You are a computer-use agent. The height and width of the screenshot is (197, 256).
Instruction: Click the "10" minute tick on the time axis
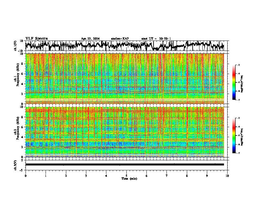tap(227, 176)
